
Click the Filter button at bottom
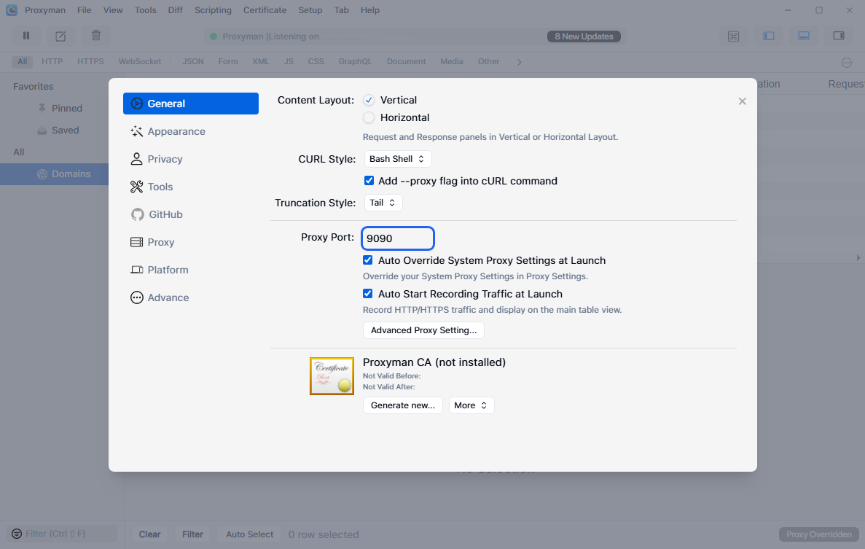coord(192,534)
